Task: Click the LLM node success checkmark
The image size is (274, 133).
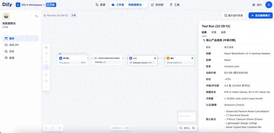Action: (x=155, y=58)
